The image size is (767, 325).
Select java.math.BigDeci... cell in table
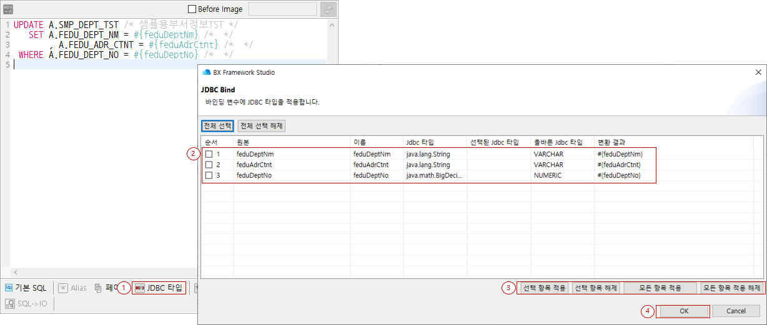pyautogui.click(x=434, y=176)
